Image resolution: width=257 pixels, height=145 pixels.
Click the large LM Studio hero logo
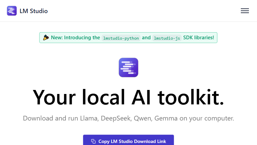tap(128, 67)
